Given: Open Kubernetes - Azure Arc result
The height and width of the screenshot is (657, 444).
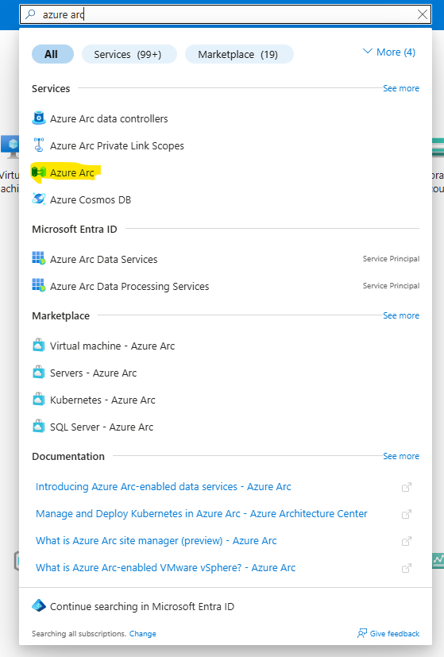Looking at the screenshot, I should click(102, 400).
